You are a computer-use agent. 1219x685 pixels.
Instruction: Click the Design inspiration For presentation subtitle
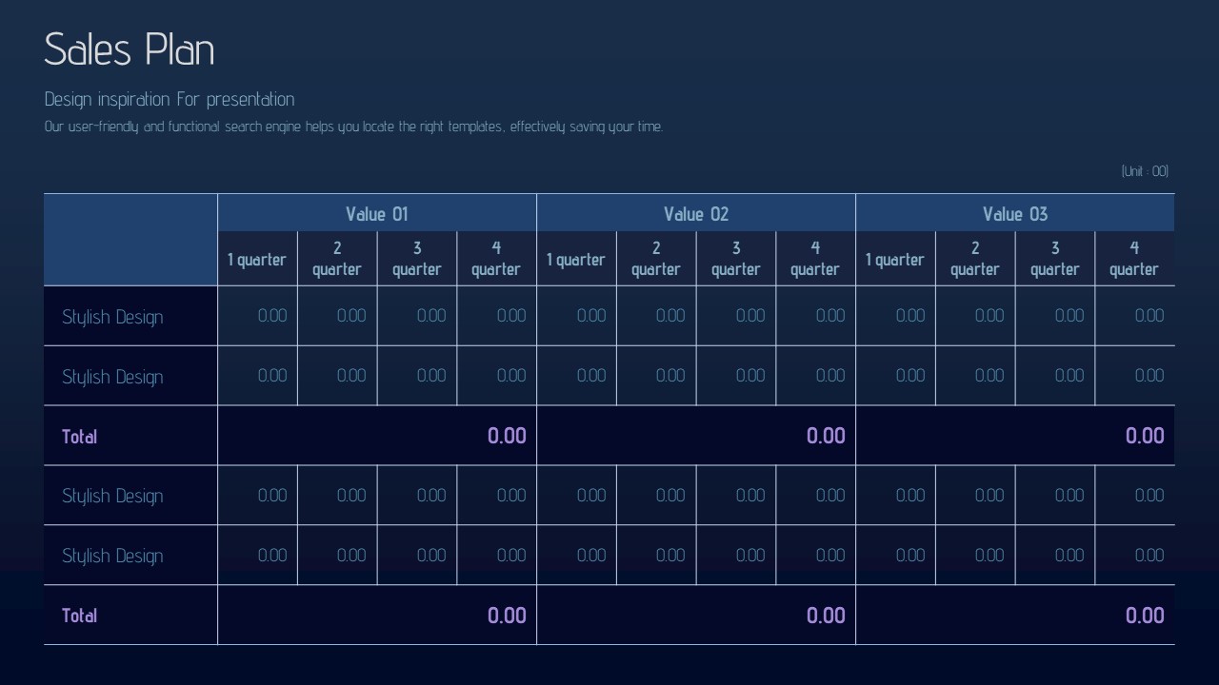point(170,99)
